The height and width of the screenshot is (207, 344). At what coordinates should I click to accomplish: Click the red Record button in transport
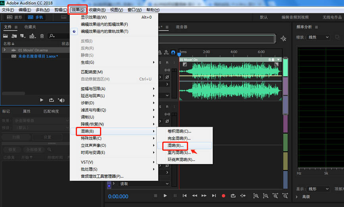tap(223, 195)
